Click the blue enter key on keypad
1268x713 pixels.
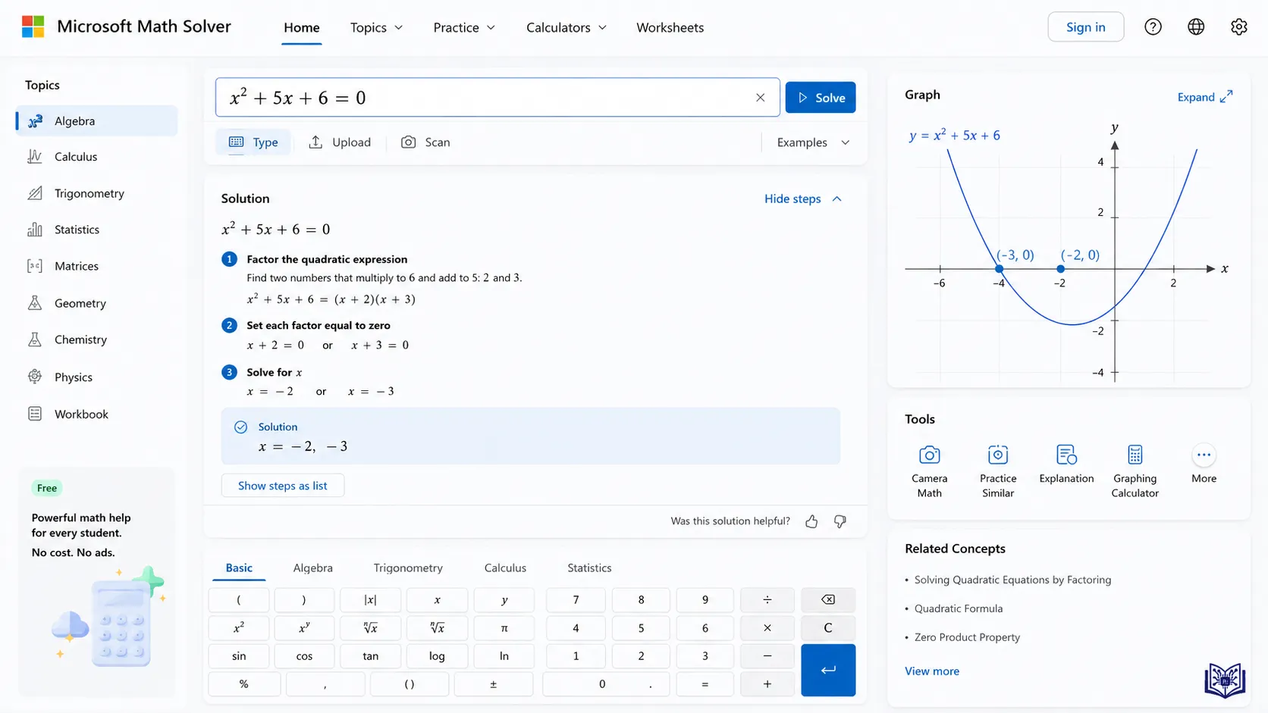828,670
